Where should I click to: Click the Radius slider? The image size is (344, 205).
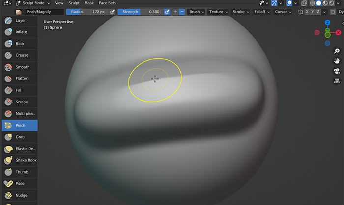tap(87, 12)
